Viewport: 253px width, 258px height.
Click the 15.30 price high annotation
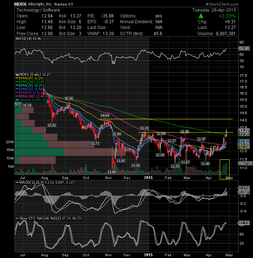[69, 99]
